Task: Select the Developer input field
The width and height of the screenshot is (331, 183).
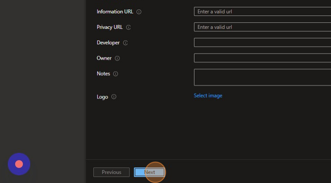Action: coord(262,43)
